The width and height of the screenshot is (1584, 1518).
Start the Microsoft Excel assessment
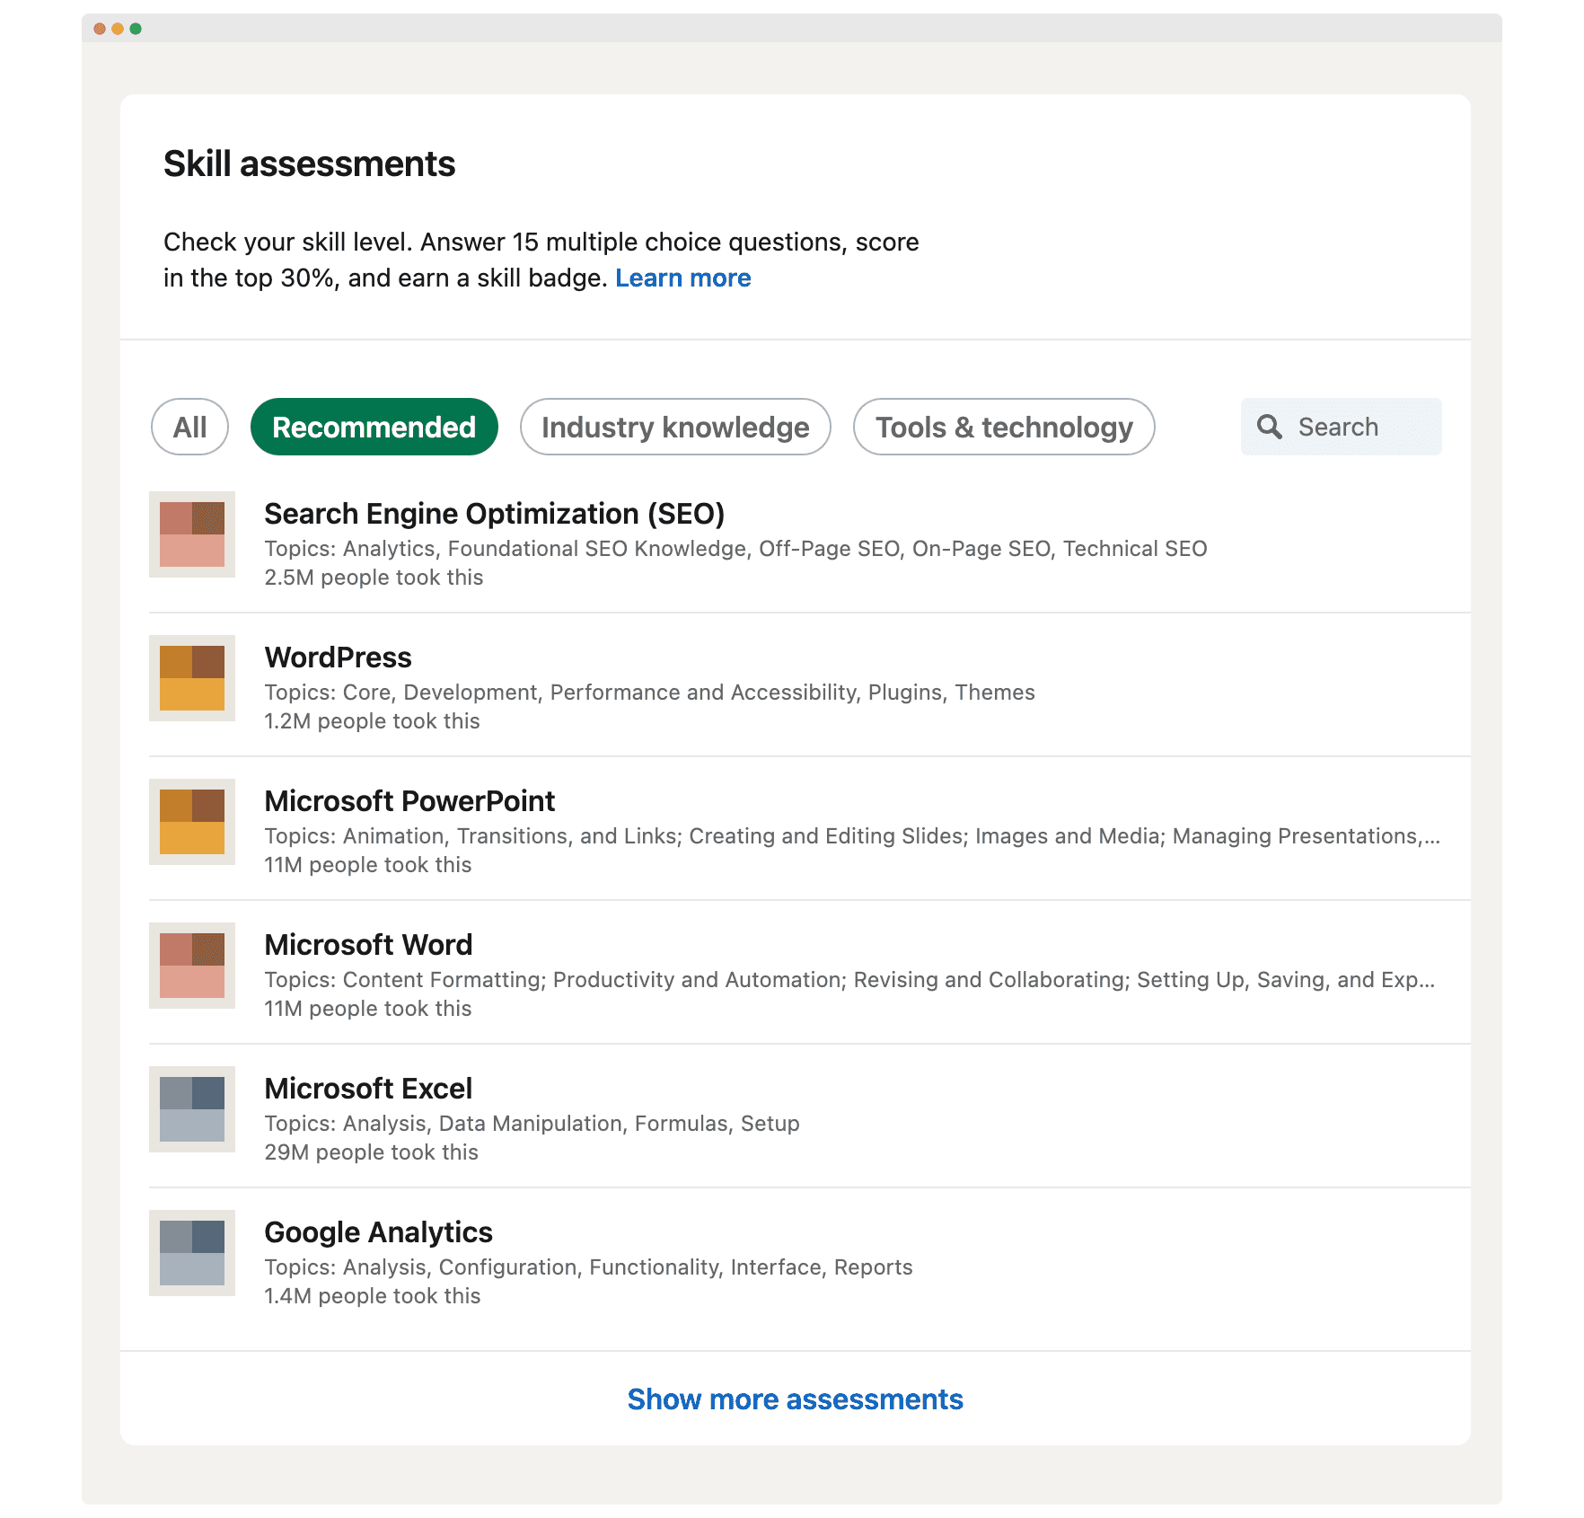click(x=368, y=1088)
